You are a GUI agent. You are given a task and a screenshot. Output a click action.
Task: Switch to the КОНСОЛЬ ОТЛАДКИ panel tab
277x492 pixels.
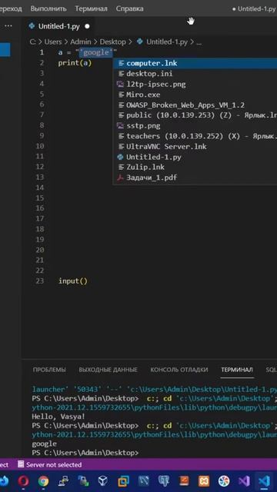tap(179, 370)
